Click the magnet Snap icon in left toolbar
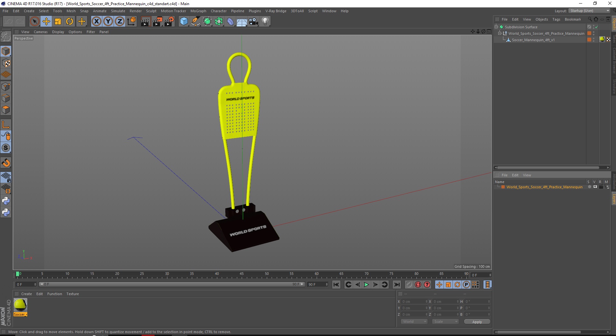Image resolution: width=616 pixels, height=336 pixels. 6,163
